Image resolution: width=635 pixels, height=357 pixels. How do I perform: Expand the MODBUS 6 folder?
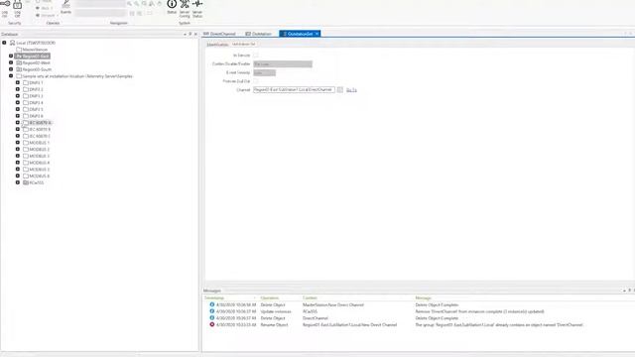coord(18,176)
